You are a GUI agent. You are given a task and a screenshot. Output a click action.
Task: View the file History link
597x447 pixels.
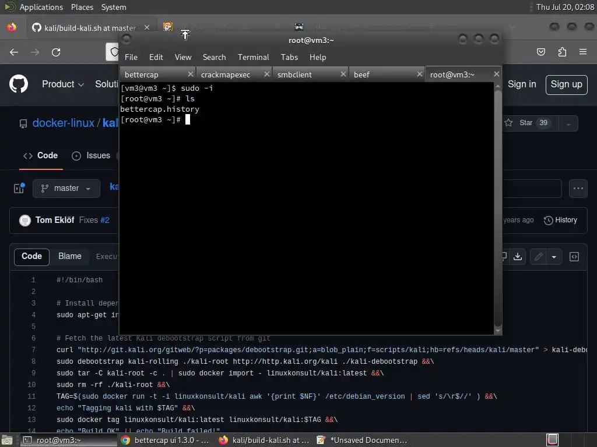pyautogui.click(x=560, y=220)
